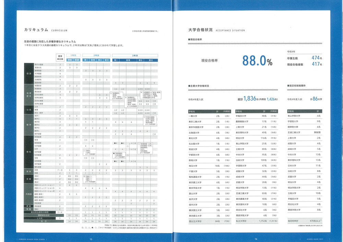Click the 指定校推薦枠 section heading

click(x=296, y=86)
